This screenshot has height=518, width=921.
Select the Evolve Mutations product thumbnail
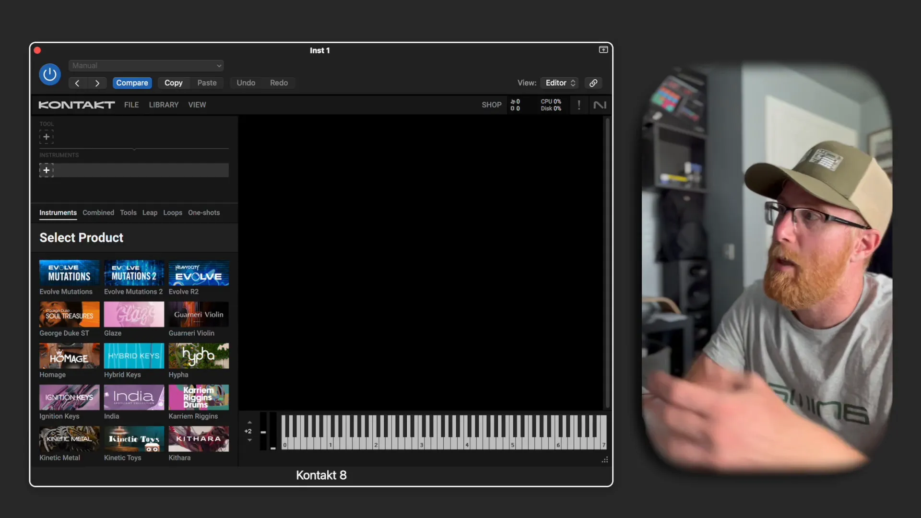(x=70, y=273)
